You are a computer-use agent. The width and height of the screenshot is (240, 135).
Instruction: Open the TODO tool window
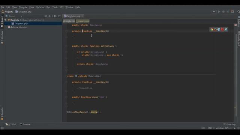point(11,124)
